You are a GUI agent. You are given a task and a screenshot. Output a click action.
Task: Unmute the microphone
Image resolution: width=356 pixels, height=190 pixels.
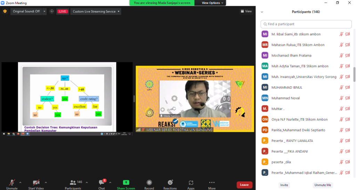12,183
